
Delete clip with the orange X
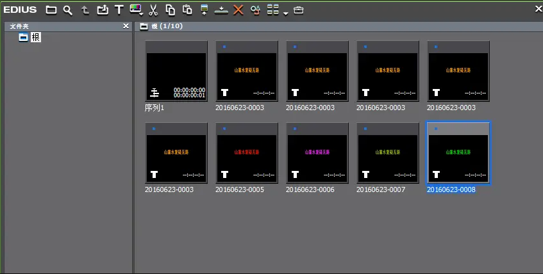click(x=238, y=10)
